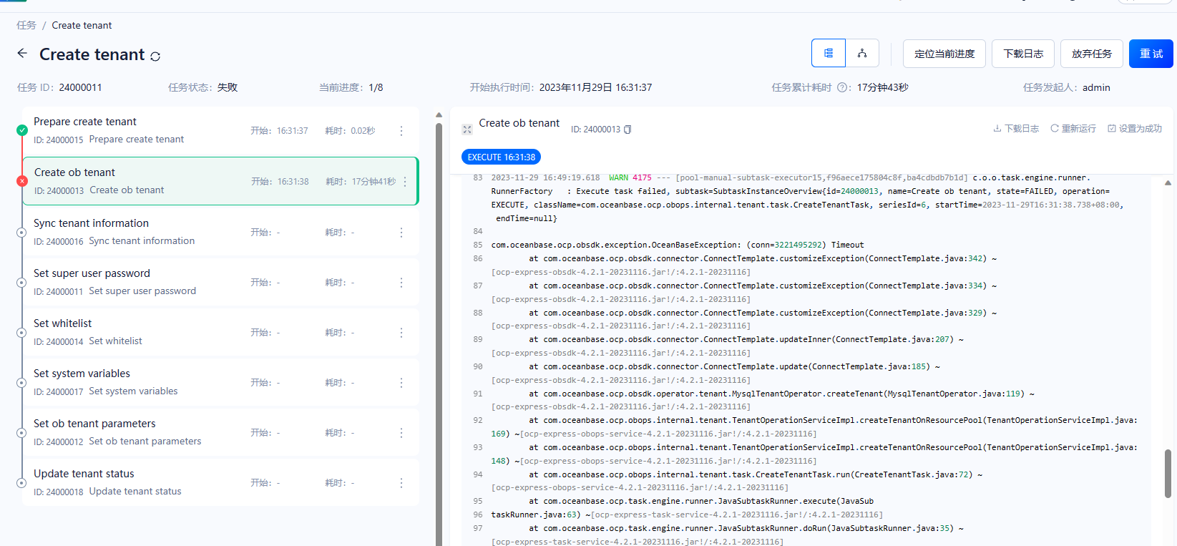The width and height of the screenshot is (1177, 546).
Task: Click the pending status icon of Set system variables
Action: tap(21, 383)
